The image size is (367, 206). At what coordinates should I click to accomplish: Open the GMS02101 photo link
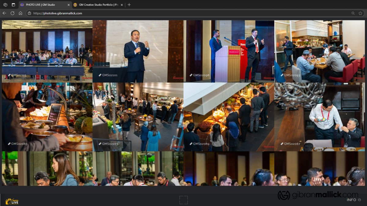click(x=109, y=75)
